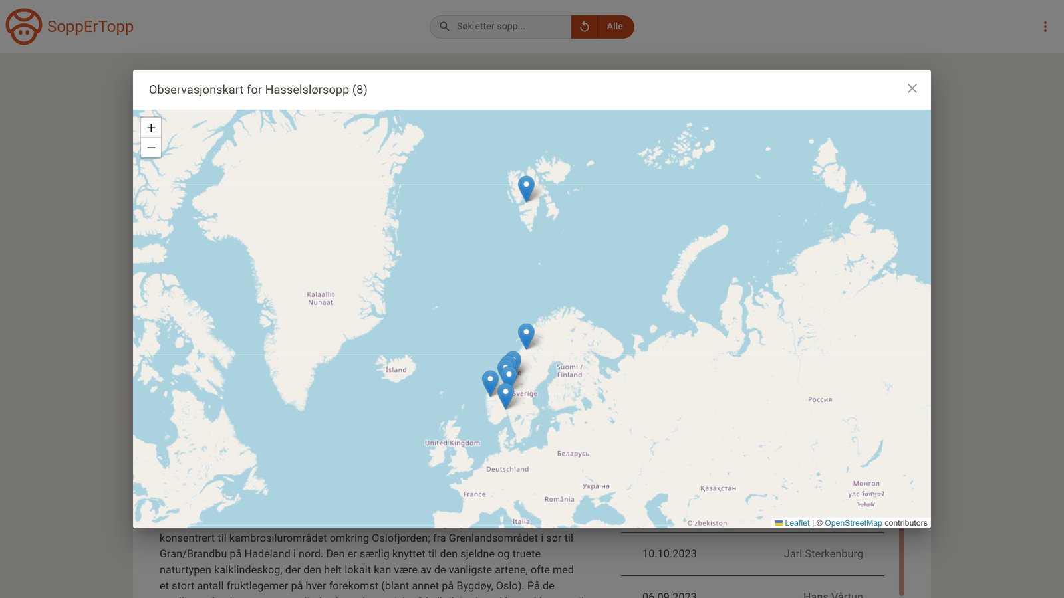Click the 'Казақстан' map label

pyautogui.click(x=718, y=488)
